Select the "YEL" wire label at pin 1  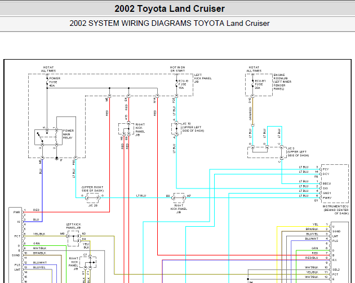click(x=316, y=224)
